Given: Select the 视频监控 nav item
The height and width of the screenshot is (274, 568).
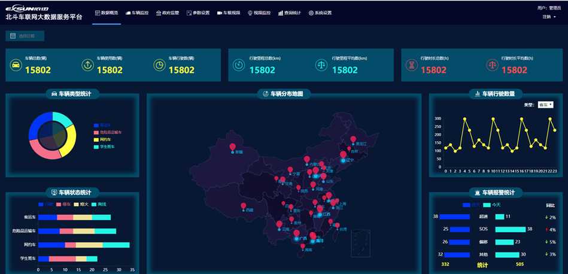Looking at the screenshot, I should pos(259,13).
